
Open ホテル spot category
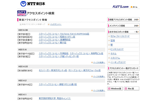tap(114, 54)
